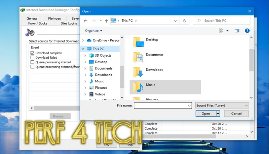This screenshot has width=269, height=154.
Task: Click into the File name input field
Action: click(160, 105)
